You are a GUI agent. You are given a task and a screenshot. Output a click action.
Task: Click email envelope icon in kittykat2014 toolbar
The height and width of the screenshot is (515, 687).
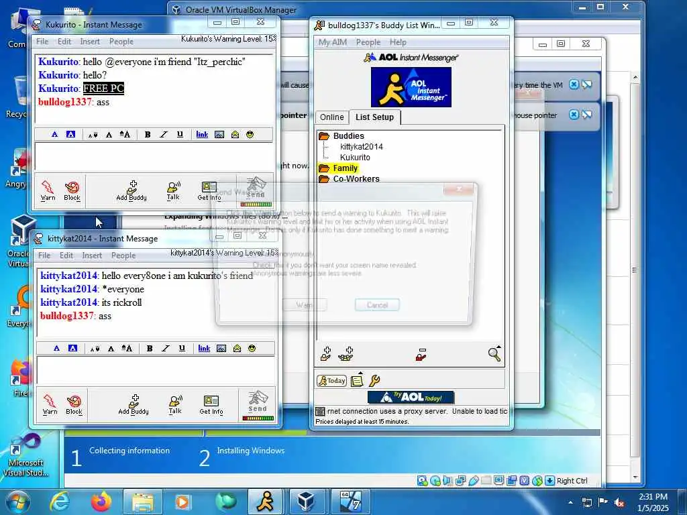click(237, 348)
